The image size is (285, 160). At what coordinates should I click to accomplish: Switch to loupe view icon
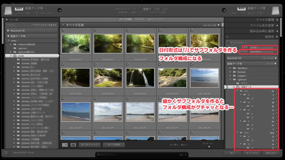(x=73, y=145)
